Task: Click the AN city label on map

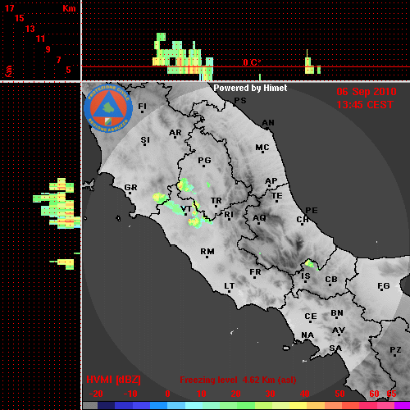Action: [x=268, y=123]
